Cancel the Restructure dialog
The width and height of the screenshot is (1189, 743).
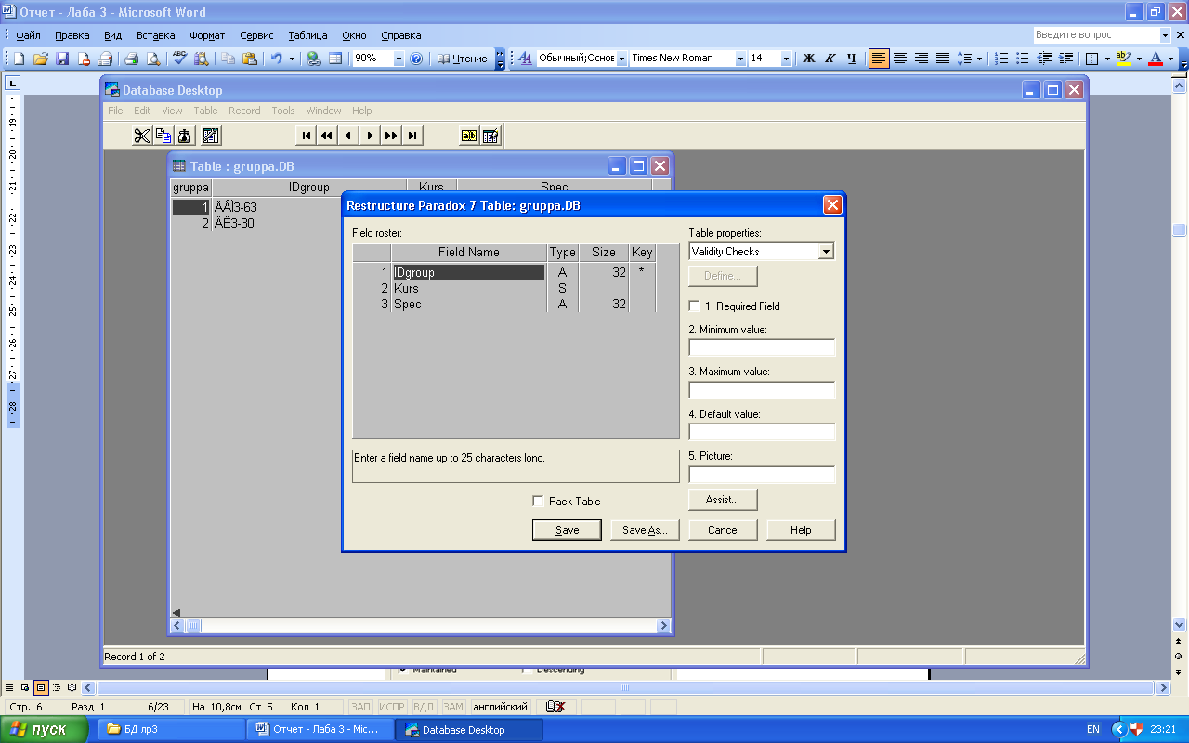[x=723, y=529]
